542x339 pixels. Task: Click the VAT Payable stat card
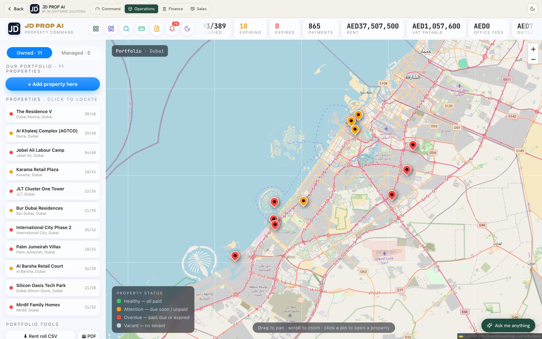click(x=436, y=28)
